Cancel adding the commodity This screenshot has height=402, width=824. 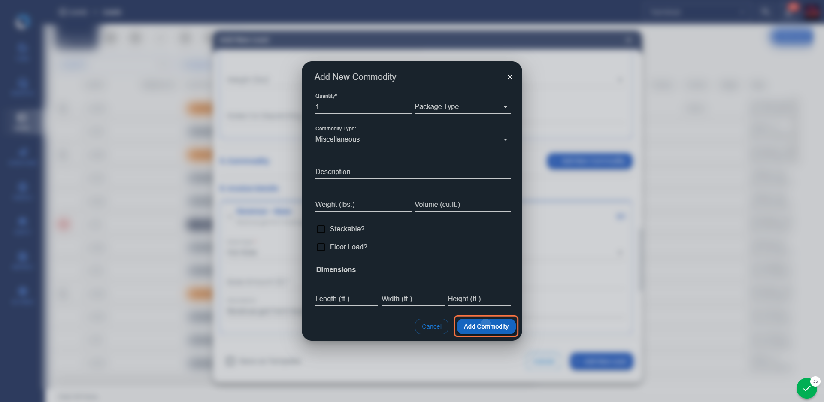point(432,326)
